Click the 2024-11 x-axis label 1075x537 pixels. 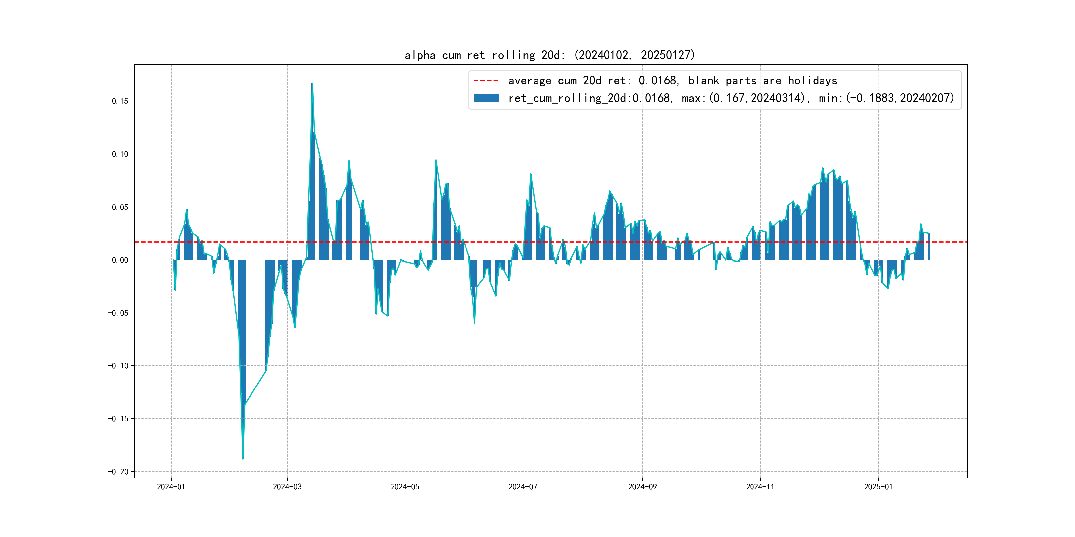point(760,487)
